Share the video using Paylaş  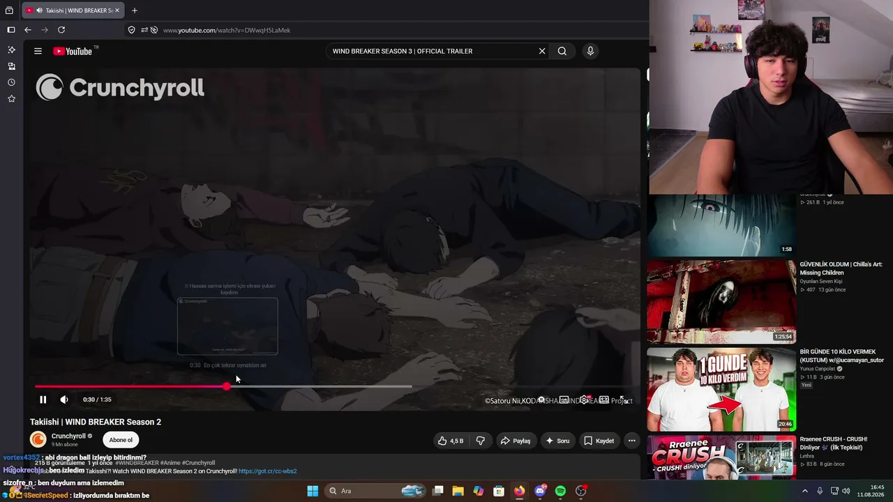[x=516, y=441]
